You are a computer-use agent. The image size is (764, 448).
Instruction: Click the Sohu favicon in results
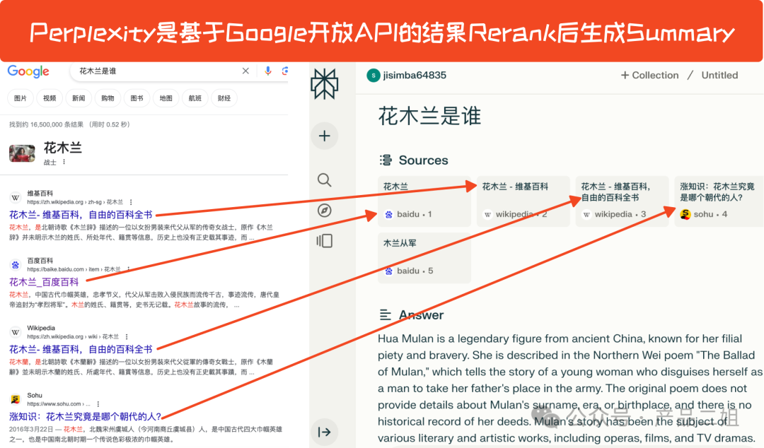pos(16,399)
